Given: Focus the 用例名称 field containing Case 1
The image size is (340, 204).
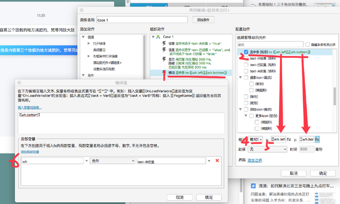Looking at the screenshot, I should pos(142,20).
